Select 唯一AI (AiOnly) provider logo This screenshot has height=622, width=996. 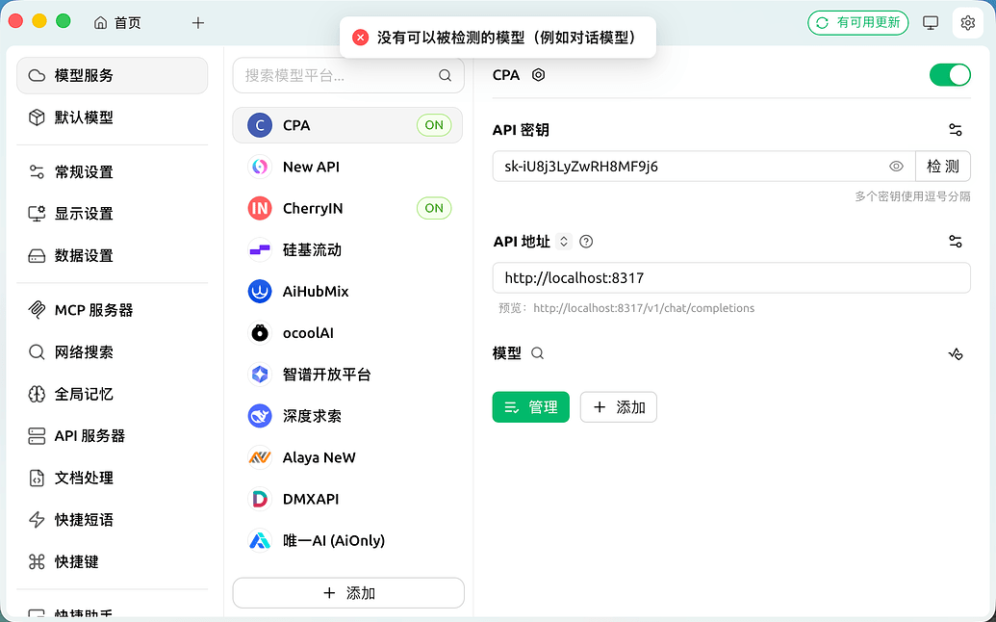(260, 541)
